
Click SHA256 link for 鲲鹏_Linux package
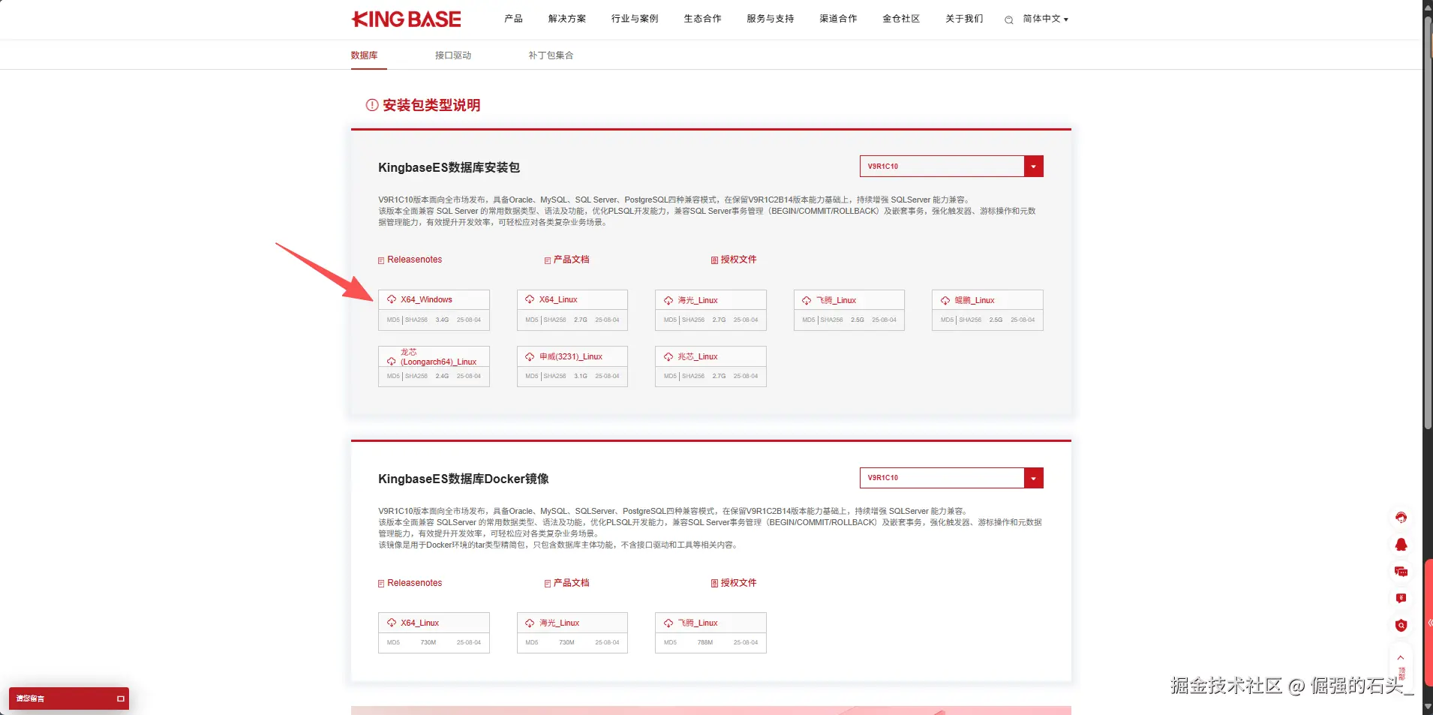[970, 320]
